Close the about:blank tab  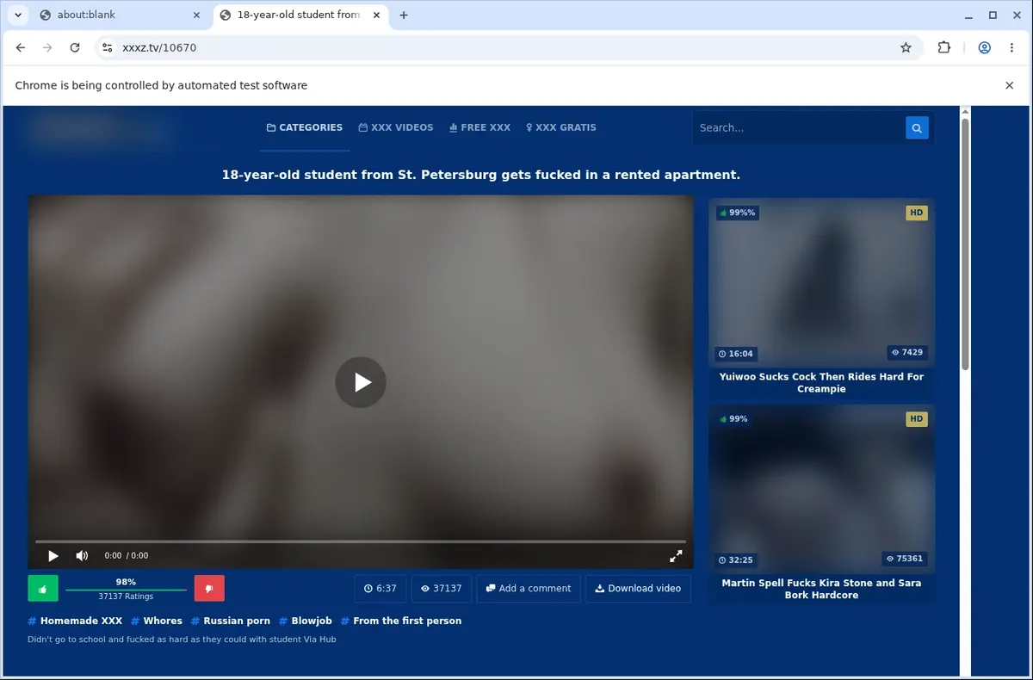195,15
